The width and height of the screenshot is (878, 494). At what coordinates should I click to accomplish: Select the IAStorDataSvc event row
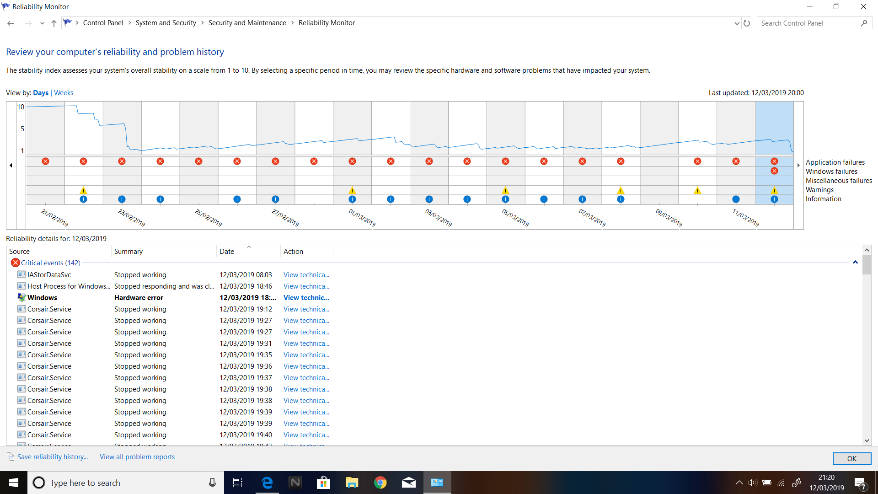(x=174, y=275)
